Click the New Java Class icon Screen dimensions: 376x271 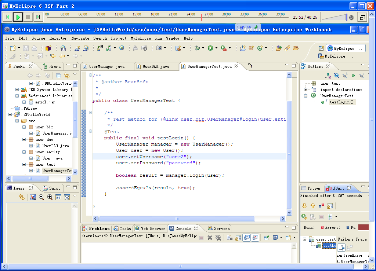coord(260,48)
